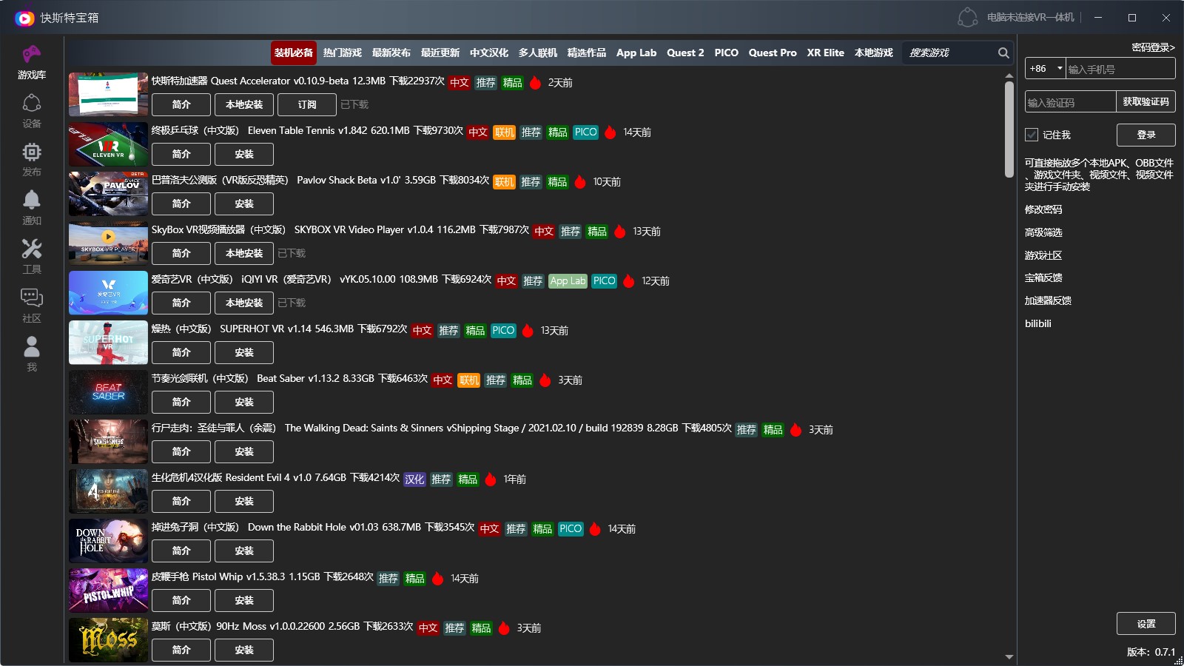This screenshot has width=1184, height=666.
Task: Open the 游戏社区 link
Action: tap(1043, 255)
